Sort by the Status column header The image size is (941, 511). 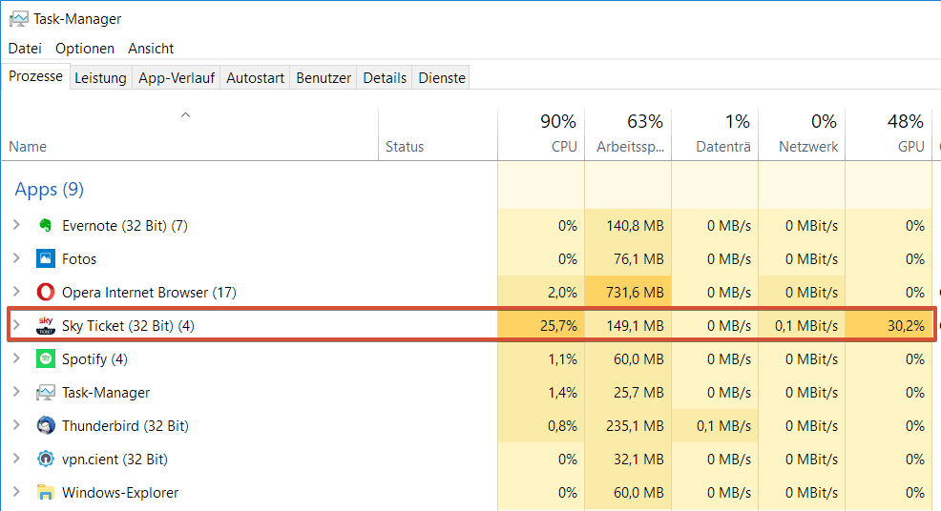(438, 134)
